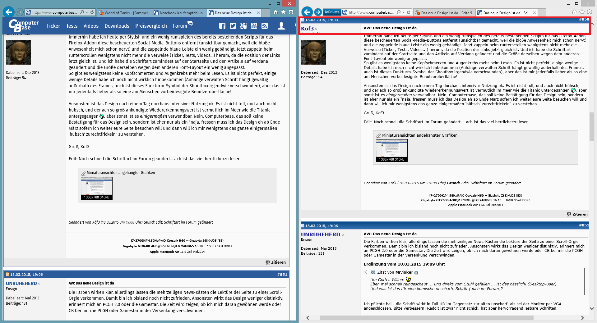The width and height of the screenshot is (597, 323).
Task: Open the ComputerBase Google+ icon
Action: coord(243,26)
